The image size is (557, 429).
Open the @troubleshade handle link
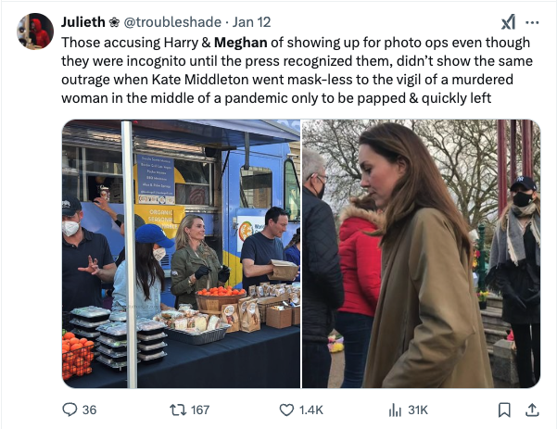(172, 21)
